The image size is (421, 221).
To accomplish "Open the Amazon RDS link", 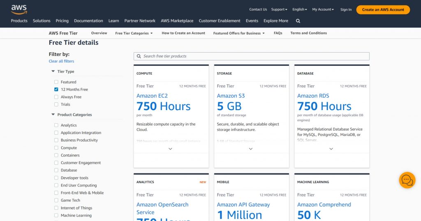I will [x=313, y=96].
